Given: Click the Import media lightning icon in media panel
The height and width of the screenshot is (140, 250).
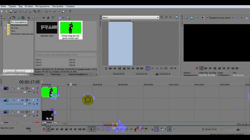Looking at the screenshot, I should [x=5, y=17].
